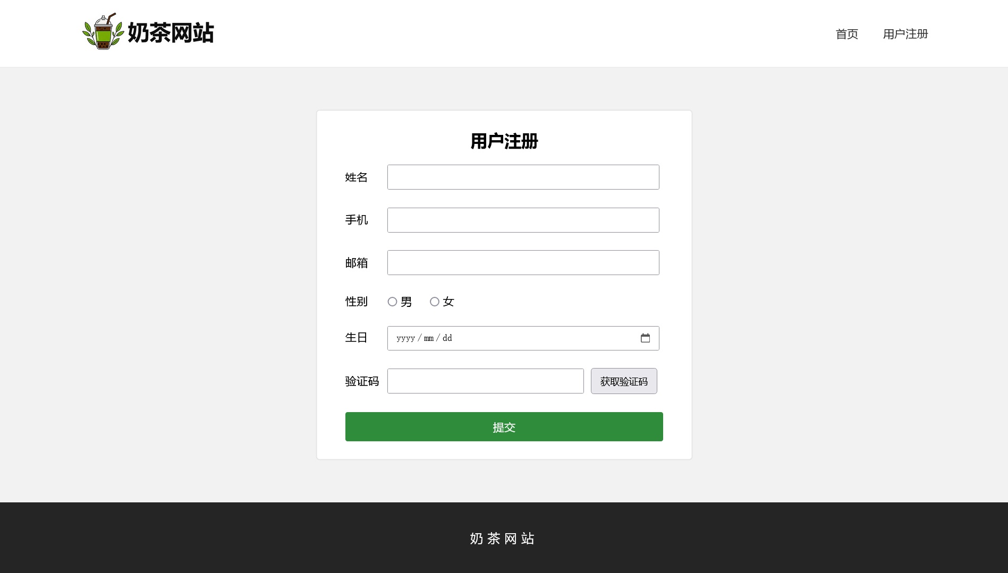This screenshot has width=1008, height=573.
Task: Click the yyyy year part of birthday
Action: click(405, 338)
